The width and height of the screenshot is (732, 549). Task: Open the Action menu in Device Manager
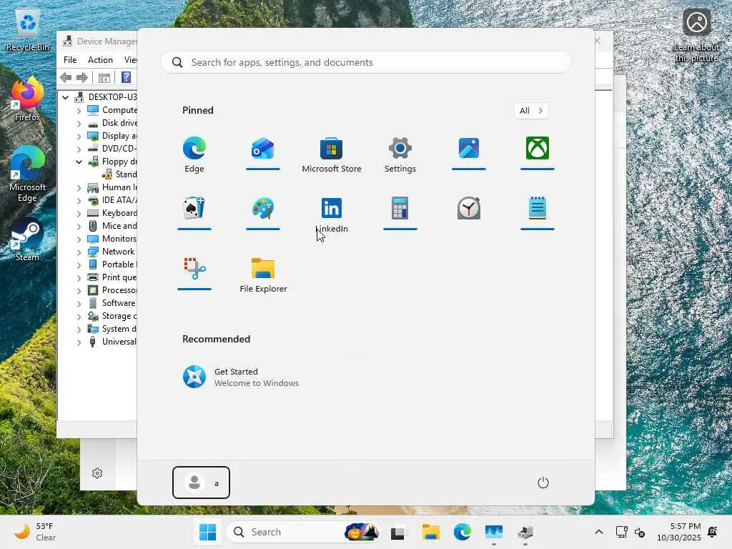[x=100, y=60]
